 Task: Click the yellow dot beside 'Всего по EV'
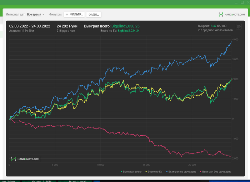click(x=146, y=172)
